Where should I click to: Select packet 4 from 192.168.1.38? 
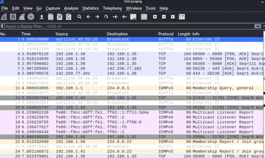tap(131, 54)
